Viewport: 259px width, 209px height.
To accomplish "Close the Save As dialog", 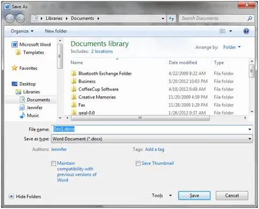I will [247, 5].
